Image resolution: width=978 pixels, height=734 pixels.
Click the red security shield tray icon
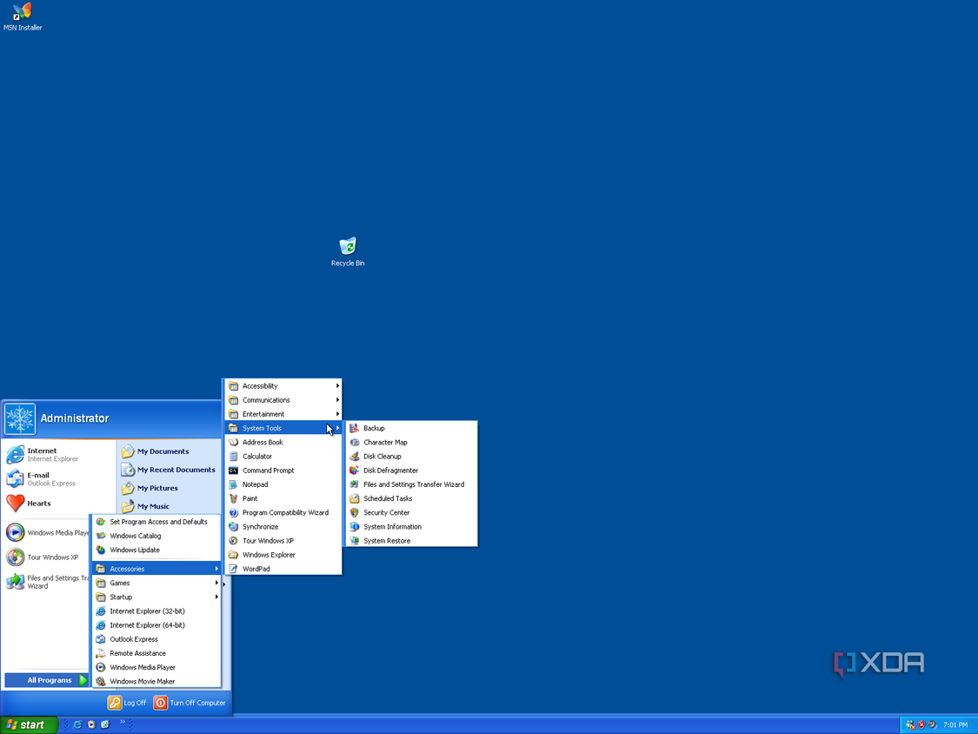(921, 725)
